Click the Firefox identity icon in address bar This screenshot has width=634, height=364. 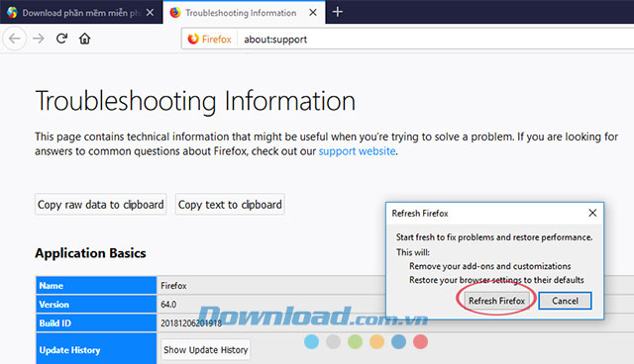[210, 40]
